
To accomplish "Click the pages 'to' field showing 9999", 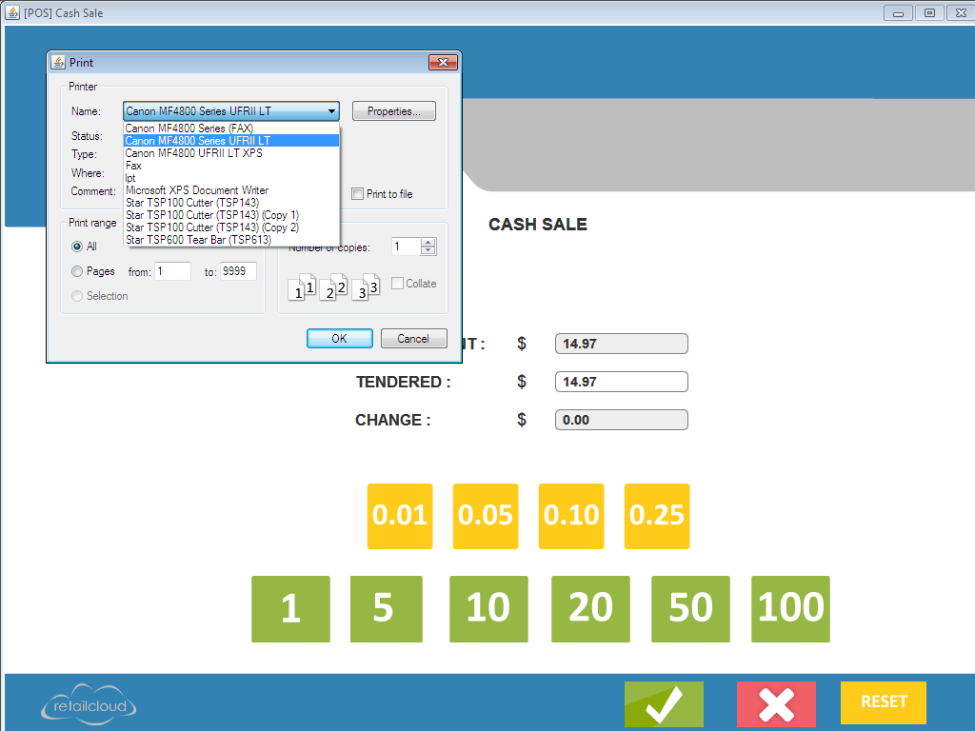I will [x=238, y=271].
